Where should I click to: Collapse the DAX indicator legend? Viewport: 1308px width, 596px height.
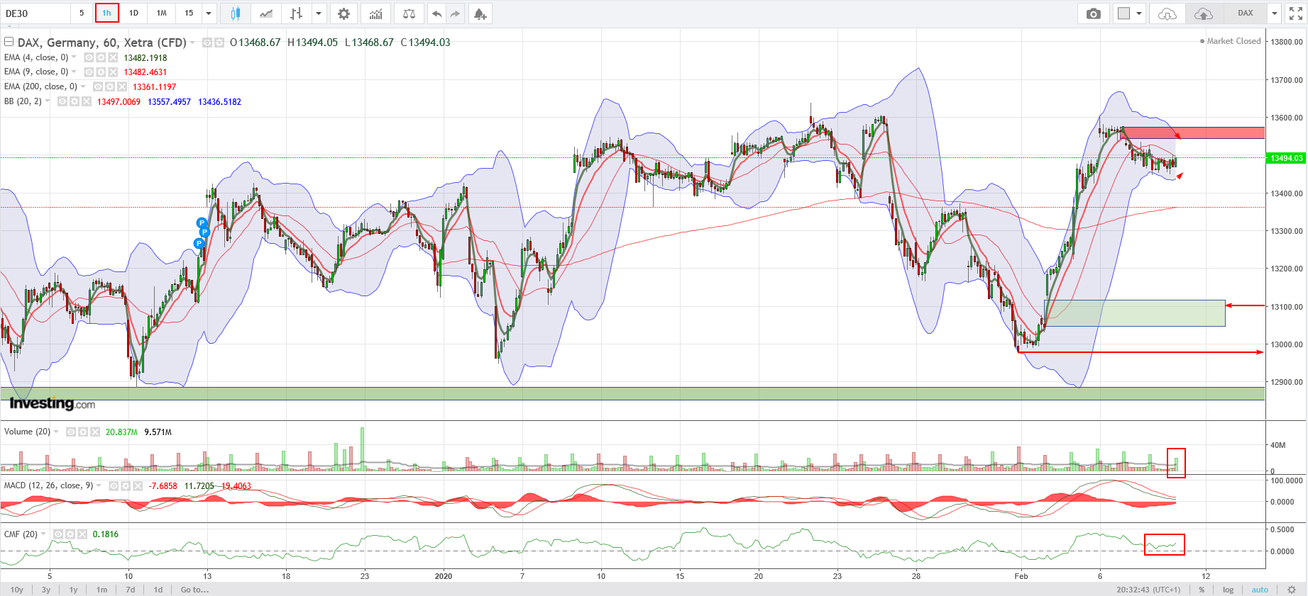[9, 42]
